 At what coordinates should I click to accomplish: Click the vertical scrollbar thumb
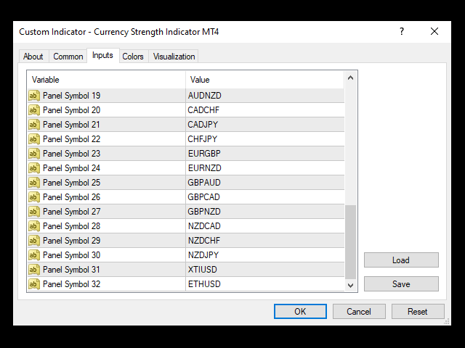point(350,241)
